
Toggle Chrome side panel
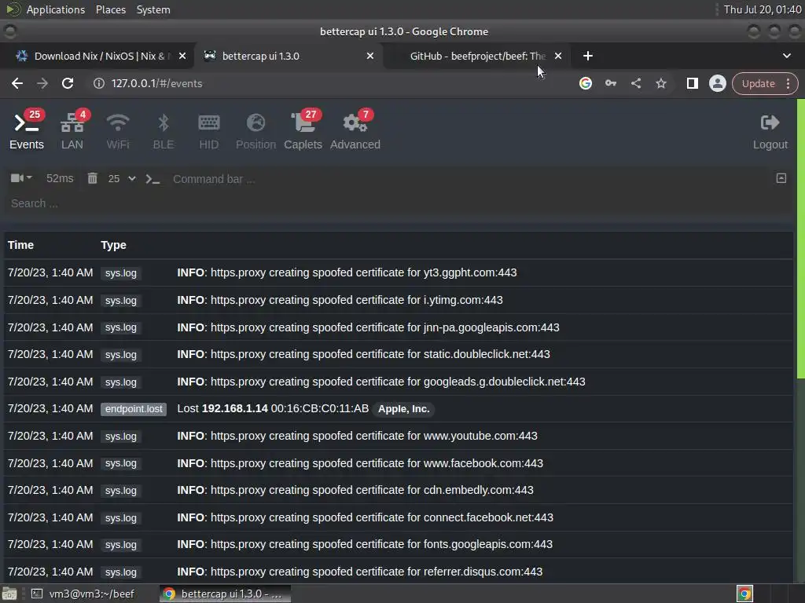coord(692,83)
